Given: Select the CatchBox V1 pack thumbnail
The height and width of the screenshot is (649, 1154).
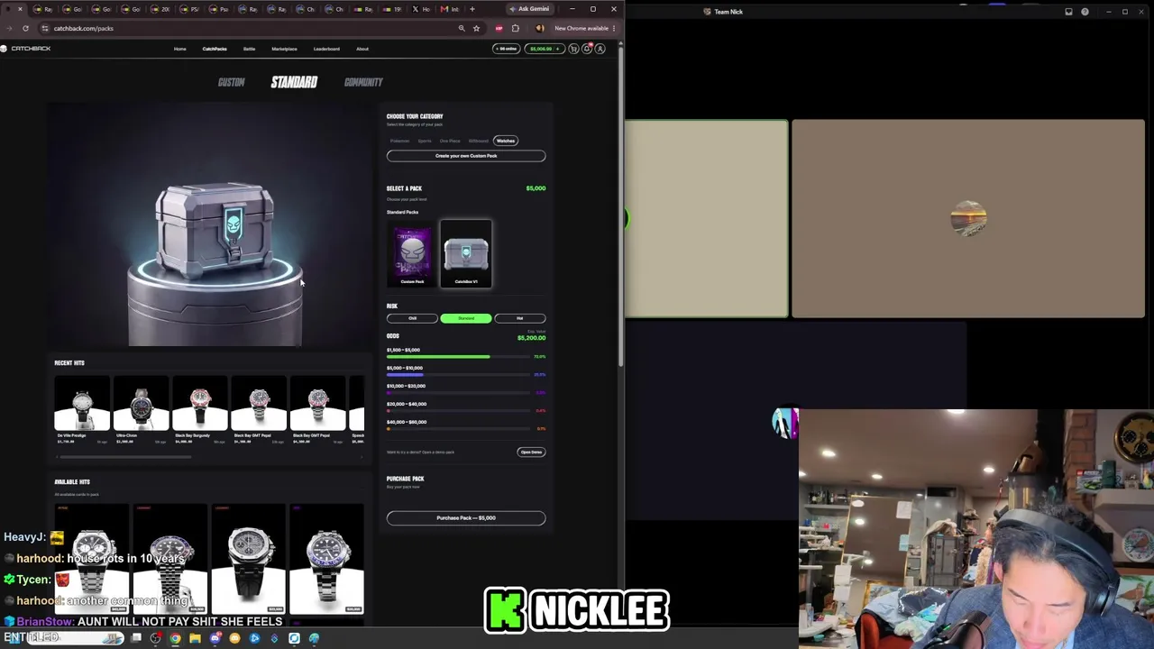Looking at the screenshot, I should 466,253.
